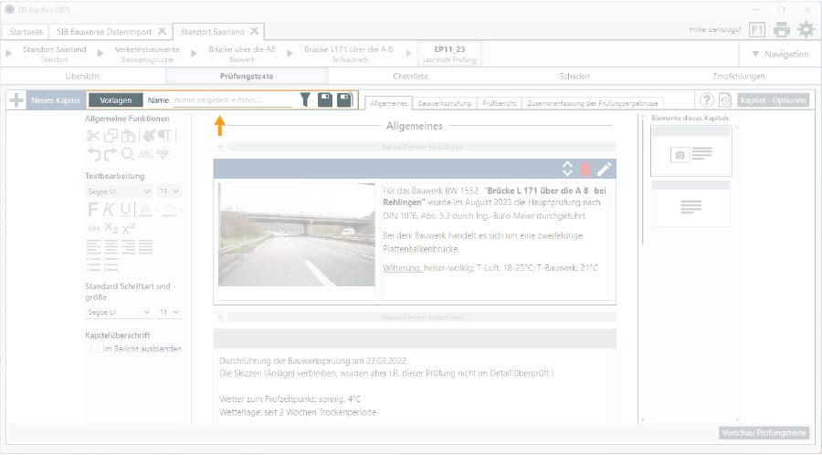Click the red trash icon in element header
This screenshot has height=455, width=822.
[x=585, y=169]
